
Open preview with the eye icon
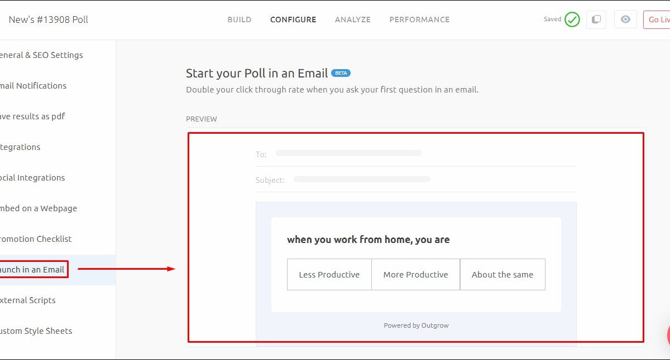click(x=625, y=20)
